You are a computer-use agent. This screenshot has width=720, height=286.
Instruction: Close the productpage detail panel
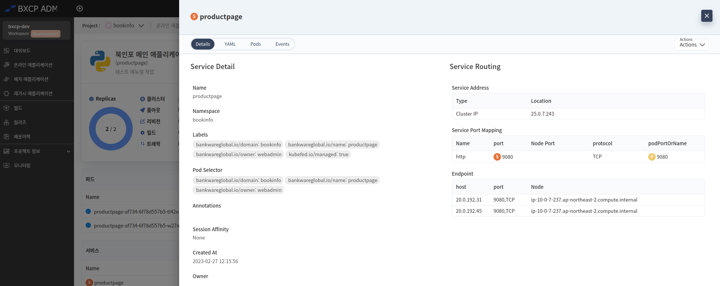(706, 16)
